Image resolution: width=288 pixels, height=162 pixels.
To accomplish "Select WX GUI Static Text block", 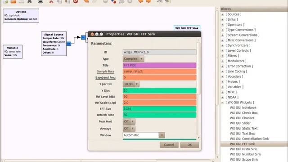I will pyautogui.click(x=244, y=128).
